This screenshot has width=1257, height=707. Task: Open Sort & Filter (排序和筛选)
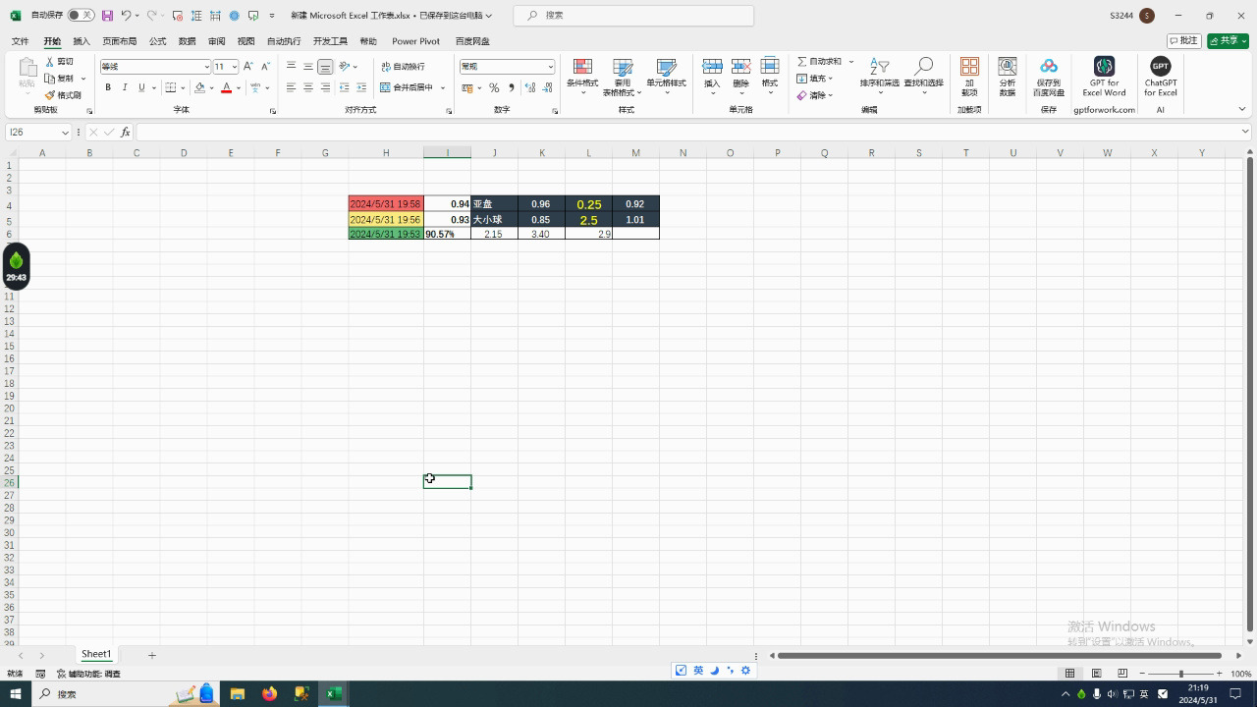pyautogui.click(x=880, y=76)
